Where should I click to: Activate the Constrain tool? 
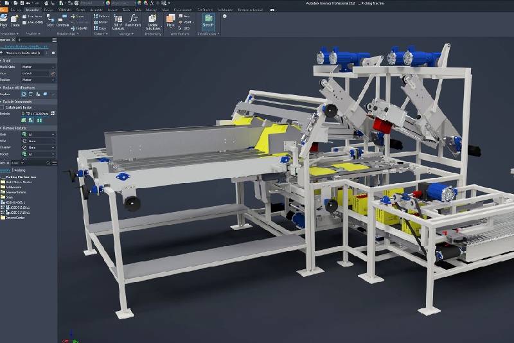[62, 21]
